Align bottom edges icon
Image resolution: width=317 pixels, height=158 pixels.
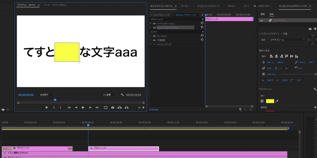click(297, 56)
